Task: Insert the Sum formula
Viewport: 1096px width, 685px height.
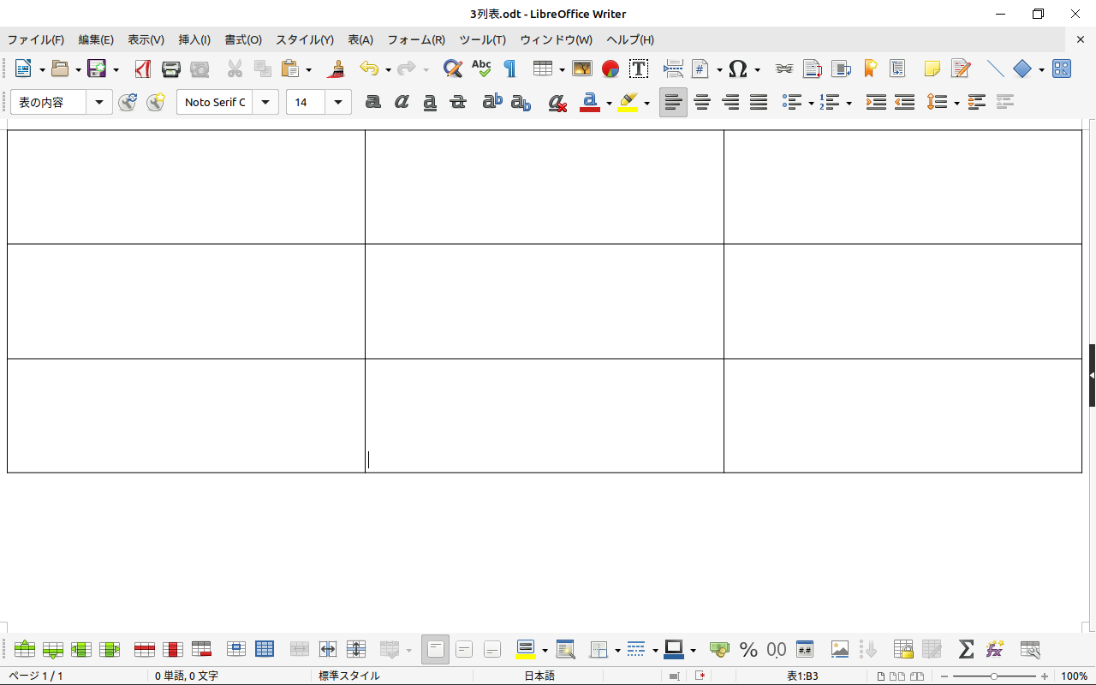Action: coord(966,649)
